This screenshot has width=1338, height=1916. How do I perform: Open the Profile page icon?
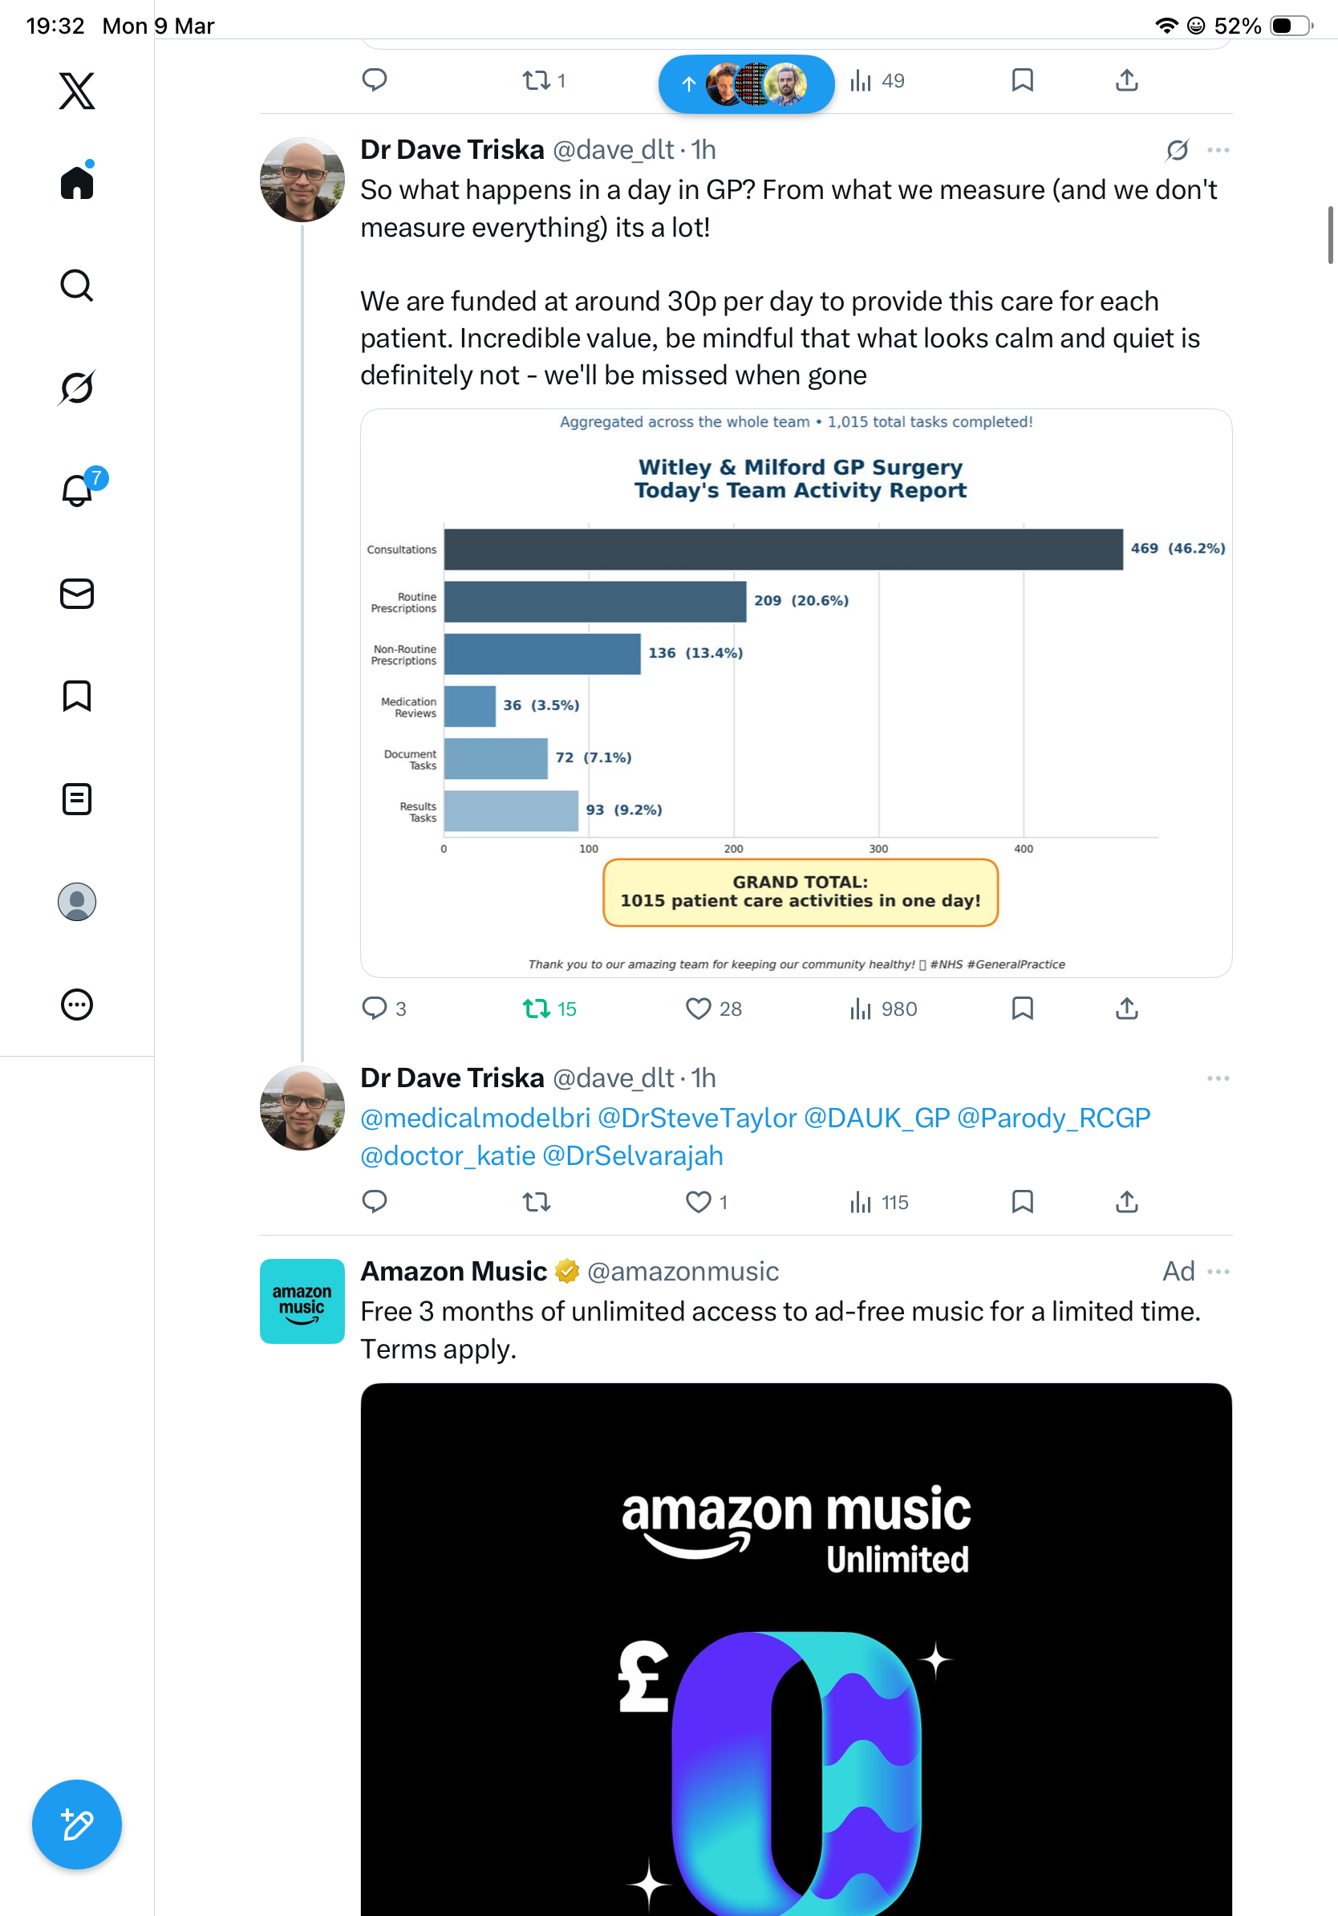click(x=77, y=902)
